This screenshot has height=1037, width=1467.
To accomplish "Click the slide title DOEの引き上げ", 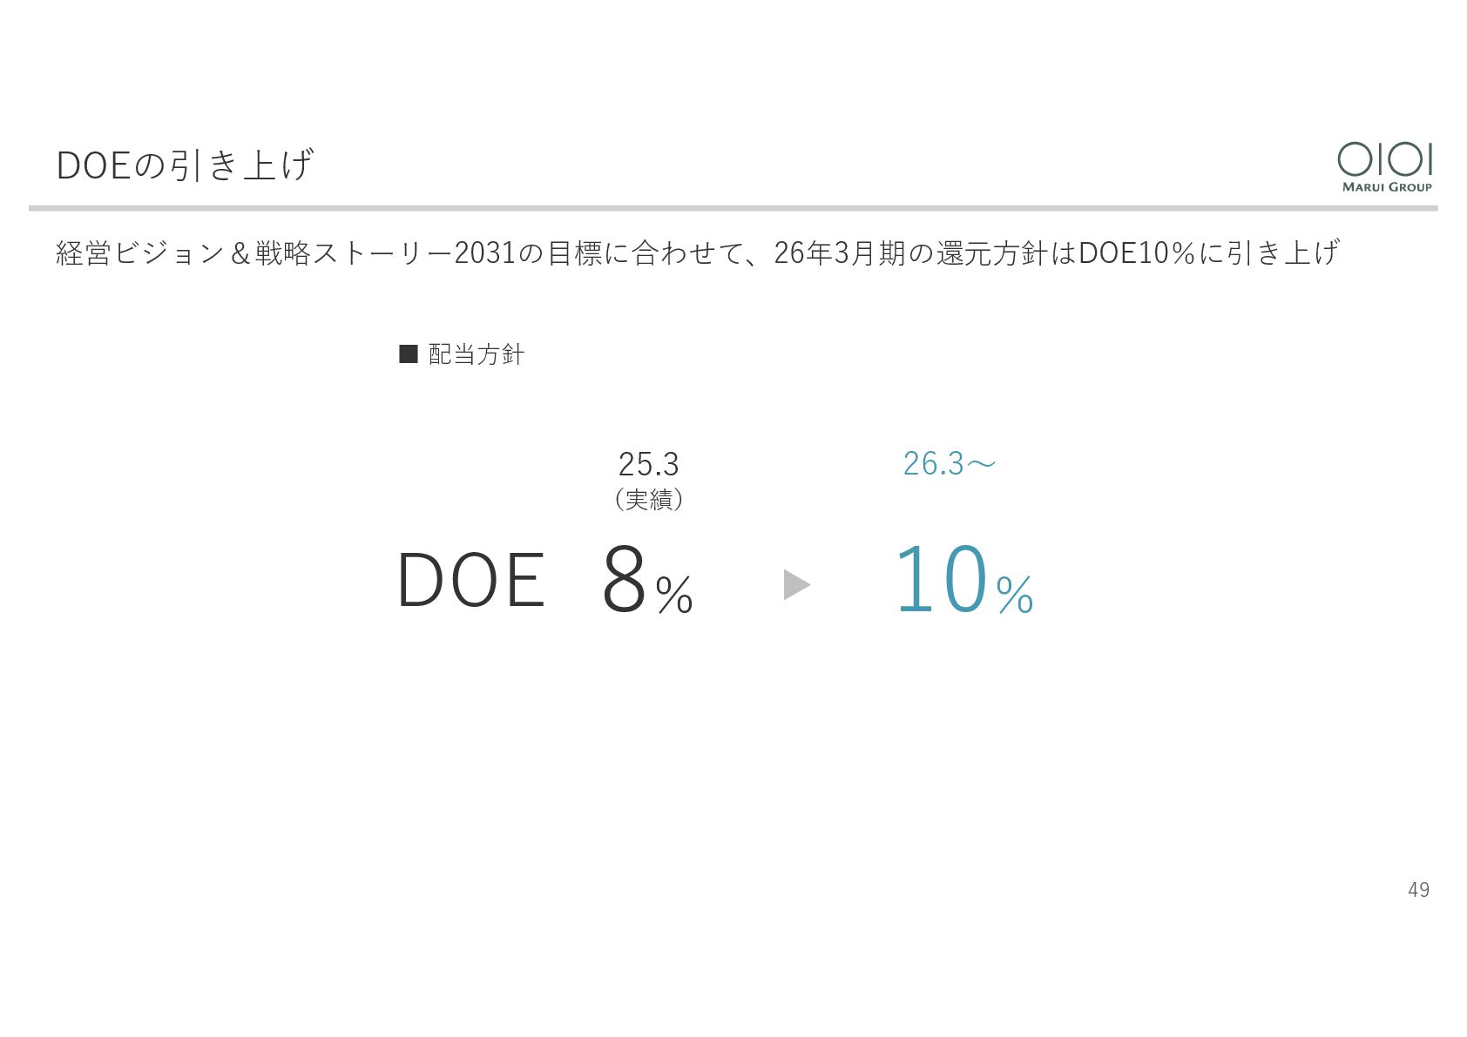I will pyautogui.click(x=185, y=165).
